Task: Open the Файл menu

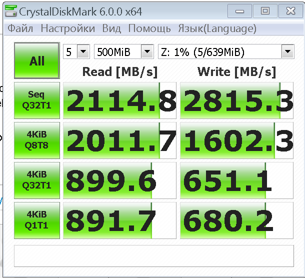Action: pyautogui.click(x=20, y=28)
